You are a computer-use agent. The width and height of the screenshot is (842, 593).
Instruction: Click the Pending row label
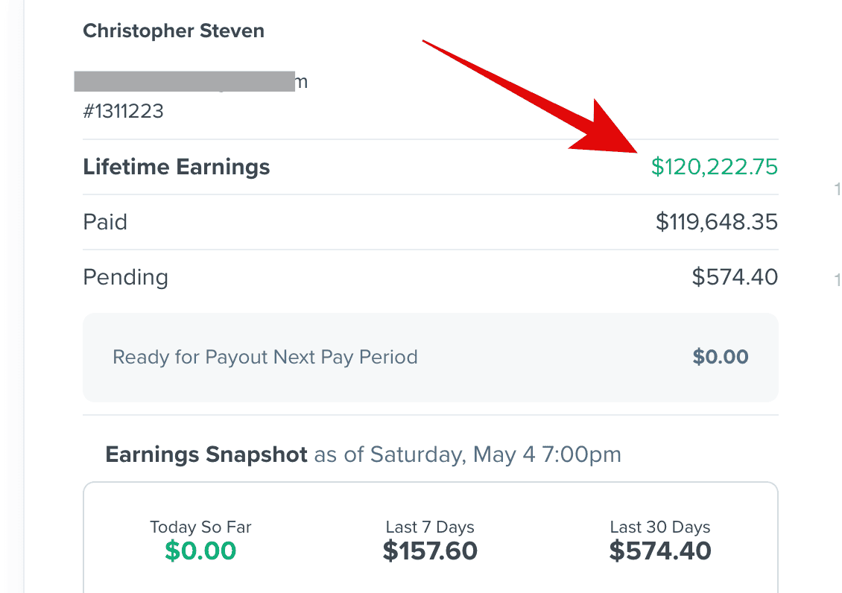[125, 277]
